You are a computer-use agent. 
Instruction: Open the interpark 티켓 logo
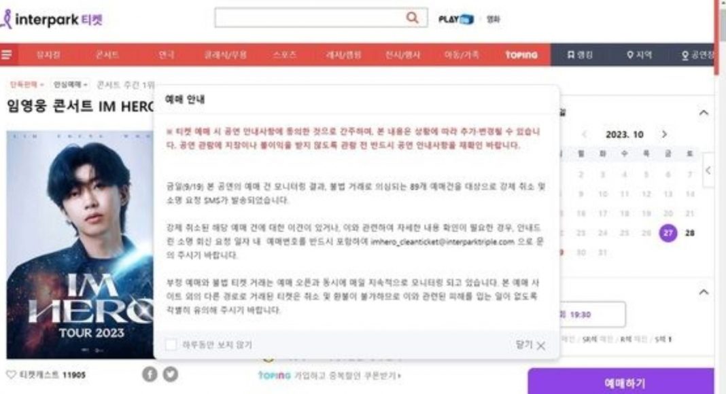point(52,20)
